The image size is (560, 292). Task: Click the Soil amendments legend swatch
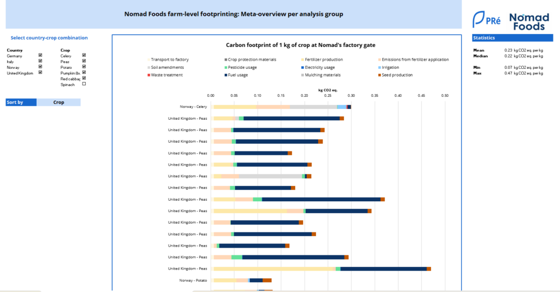tap(149, 67)
